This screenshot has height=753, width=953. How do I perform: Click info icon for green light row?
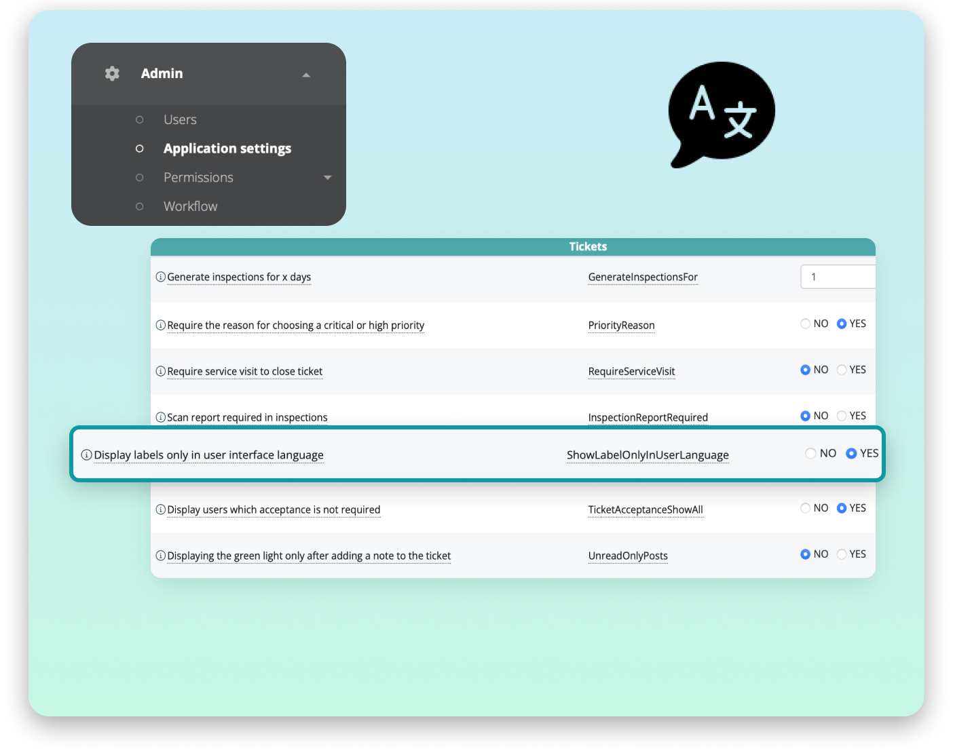161,556
